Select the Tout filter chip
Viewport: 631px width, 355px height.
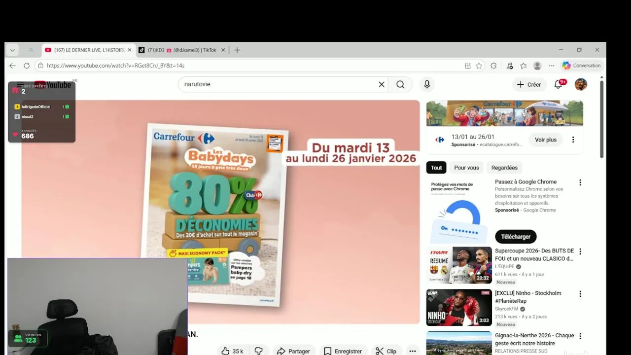click(x=436, y=168)
